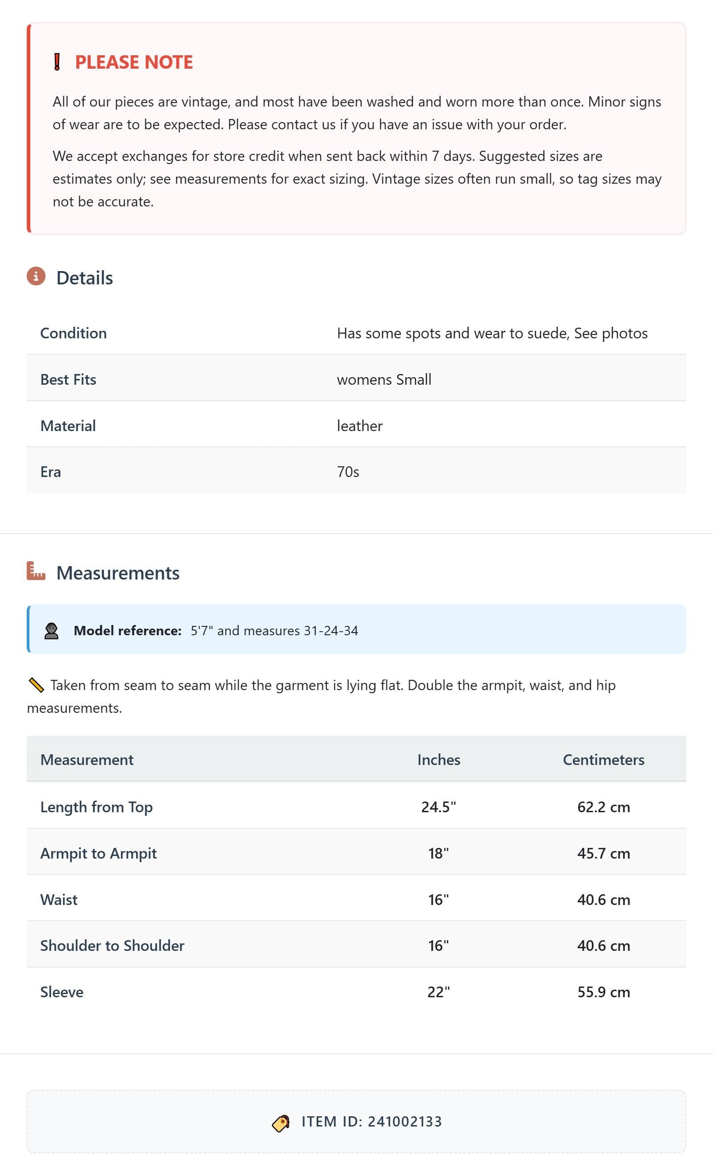Click the Era 70s value
Image resolution: width=713 pixels, height=1176 pixels.
tap(348, 472)
